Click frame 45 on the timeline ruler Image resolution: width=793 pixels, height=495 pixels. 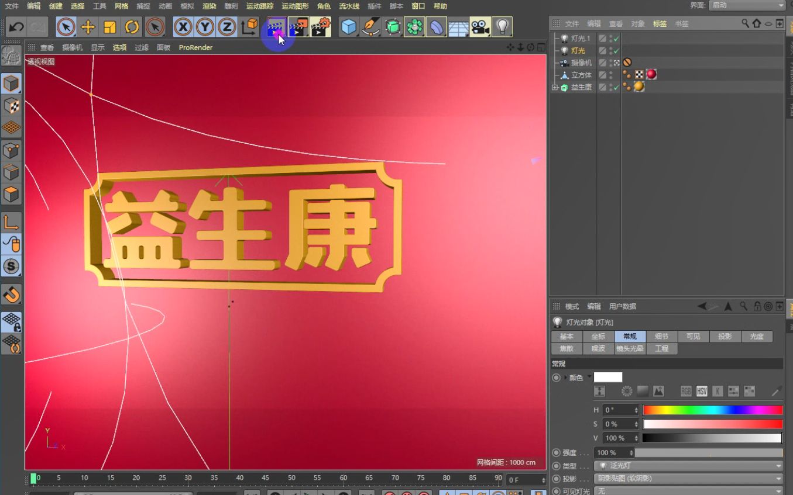point(265,477)
